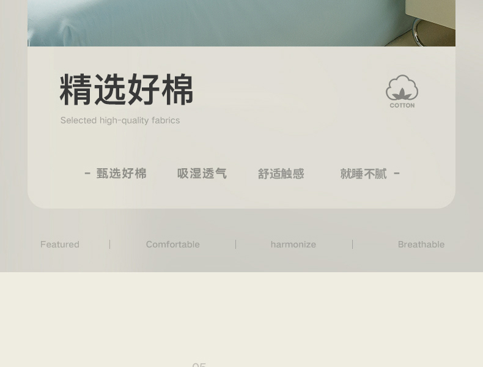Click the 就睡不腻 feature text

(364, 174)
